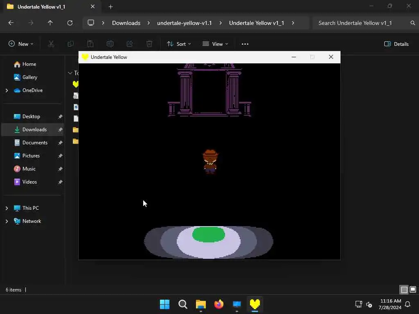419x314 pixels.
Task: Click the purple pillared doorway in game
Action: [x=209, y=90]
